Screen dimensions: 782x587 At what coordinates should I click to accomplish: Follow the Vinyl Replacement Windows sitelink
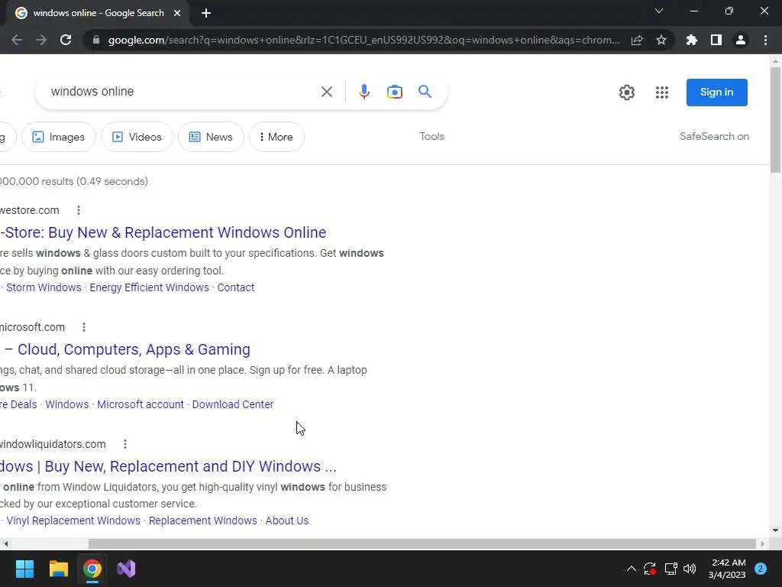coord(73,521)
